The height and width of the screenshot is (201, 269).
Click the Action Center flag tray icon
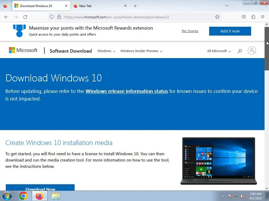(x=230, y=196)
